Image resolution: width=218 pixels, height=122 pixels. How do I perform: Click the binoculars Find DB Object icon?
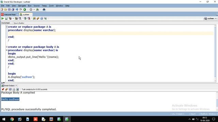44,9
